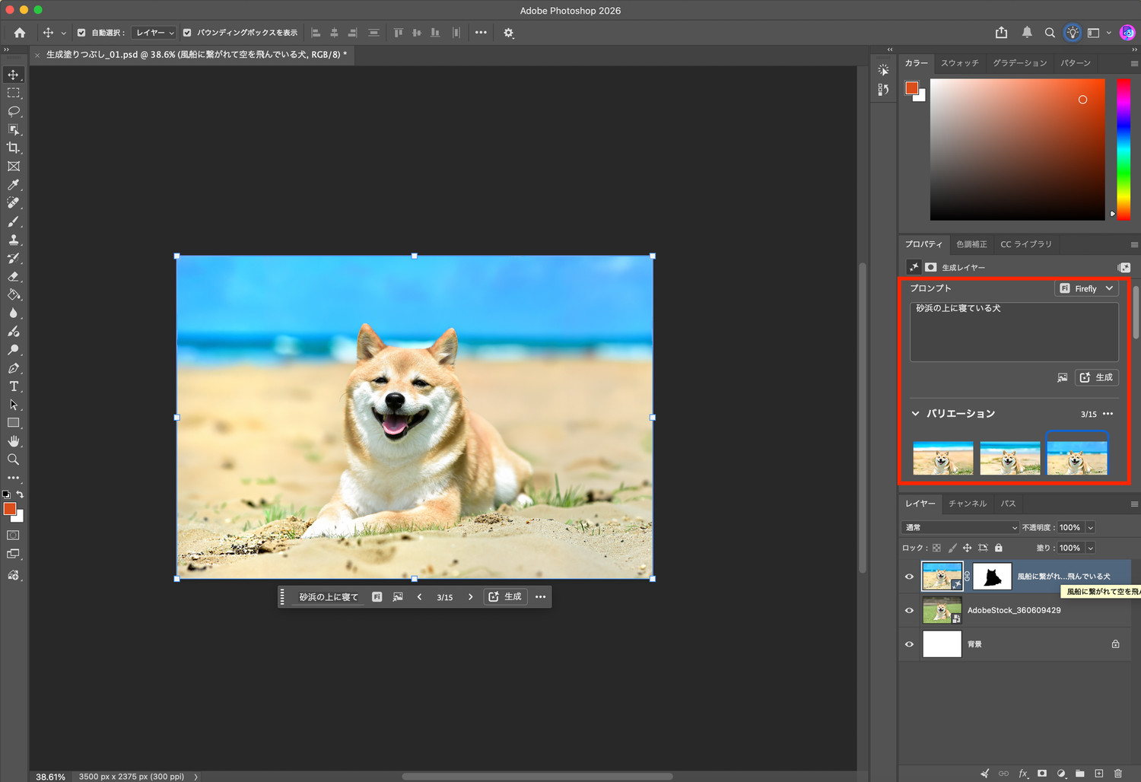Open the 不透明度 percentage dropdown arrow
1141x782 pixels.
coord(1090,527)
